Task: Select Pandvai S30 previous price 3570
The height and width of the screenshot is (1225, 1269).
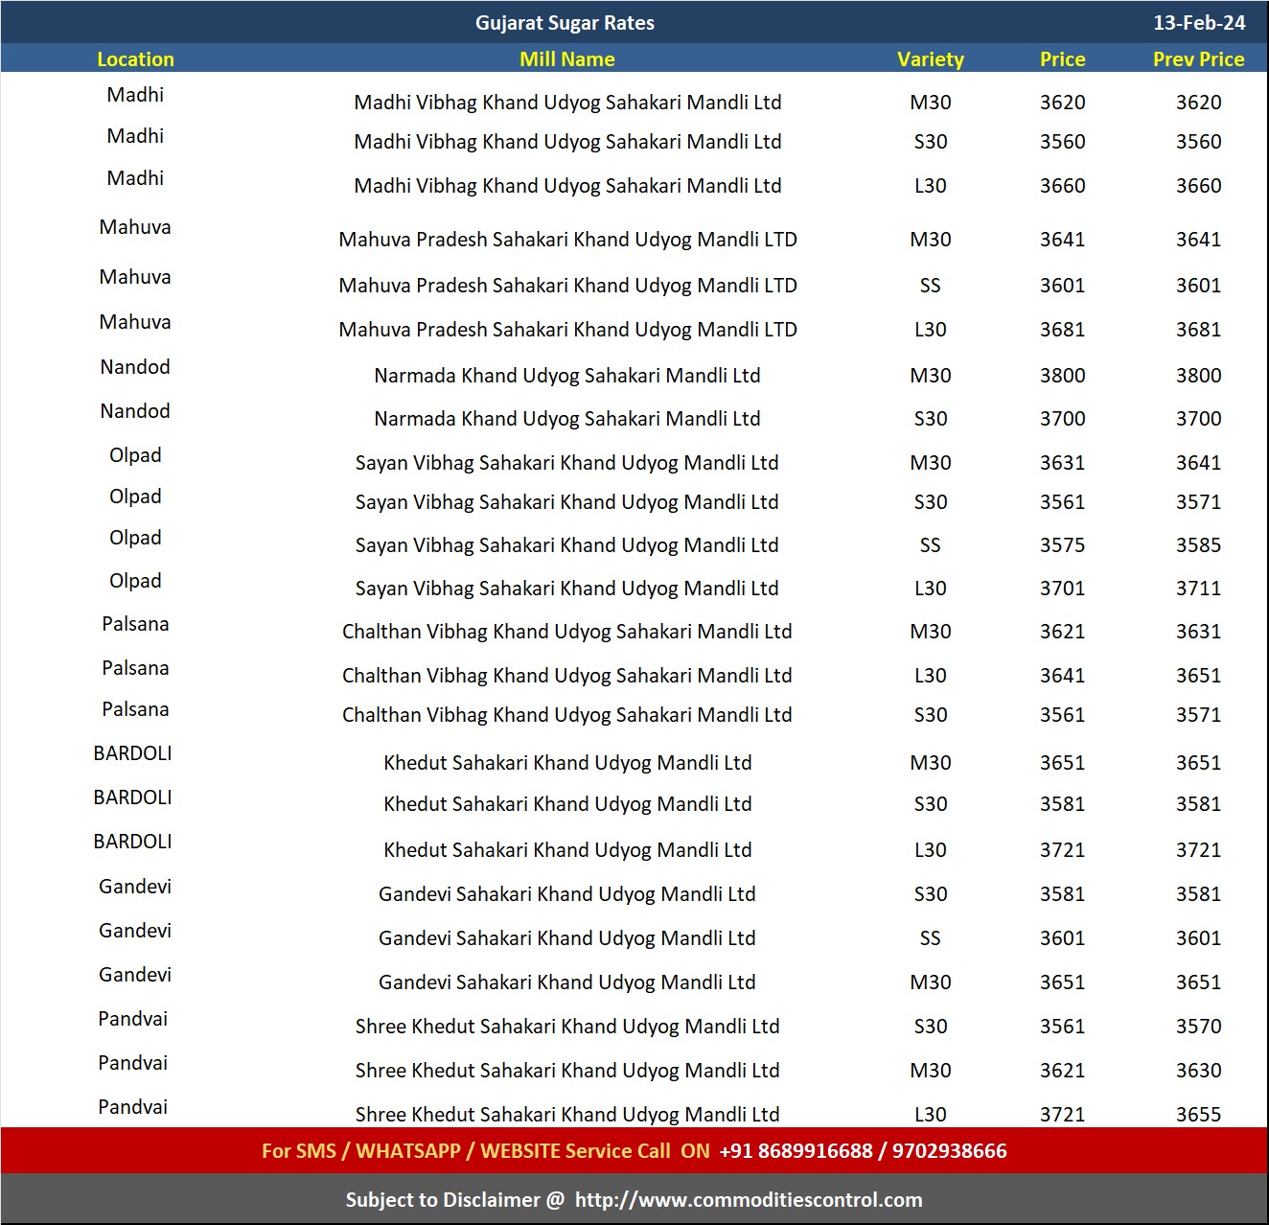Action: (x=1199, y=1027)
